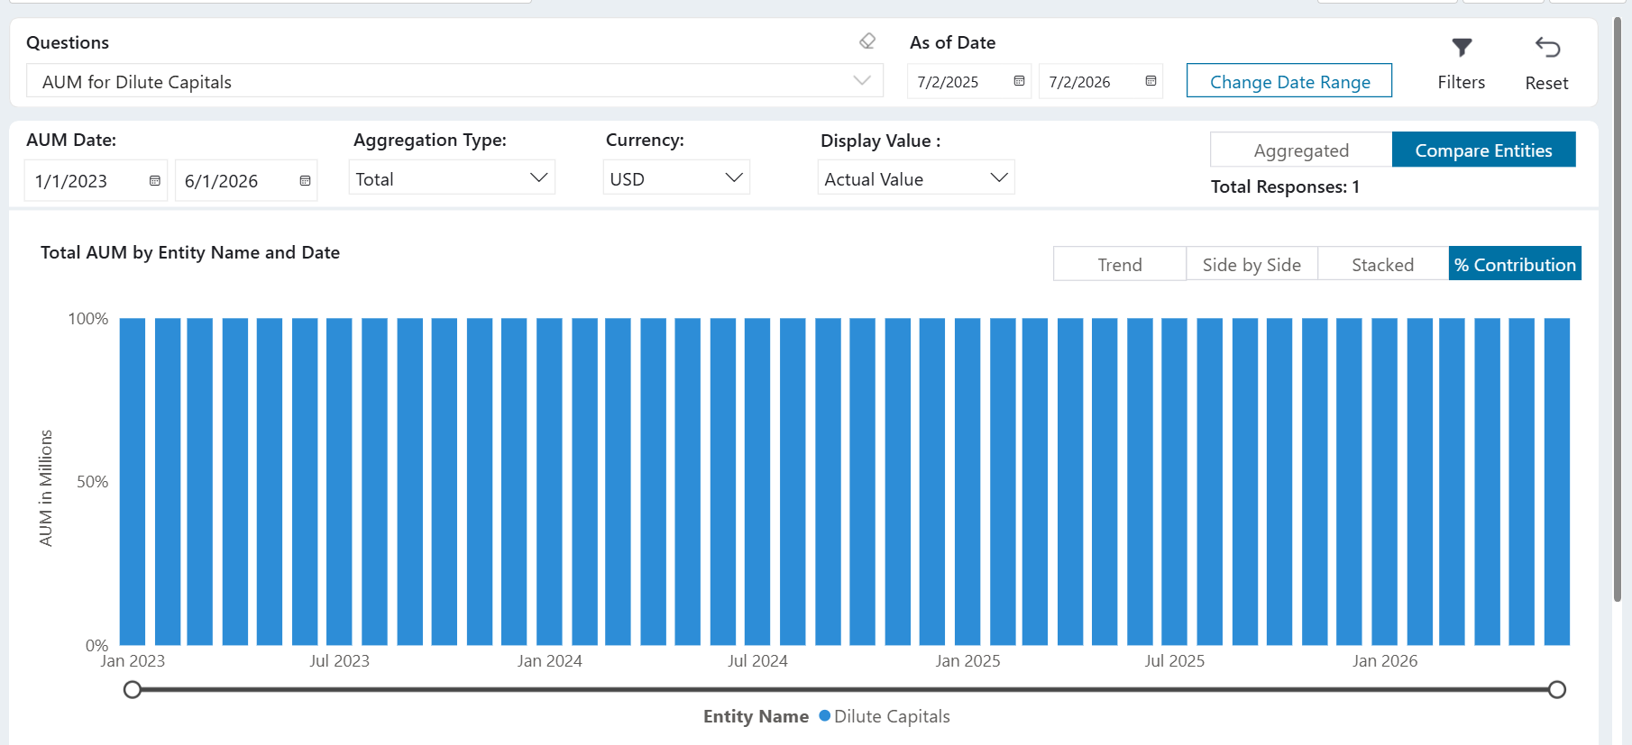Screen dimensions: 1632x745
Task: Click Dilute Capitals legend marker
Action: tap(824, 715)
